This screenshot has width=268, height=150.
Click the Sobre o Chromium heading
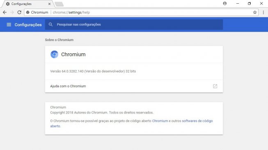point(59,40)
